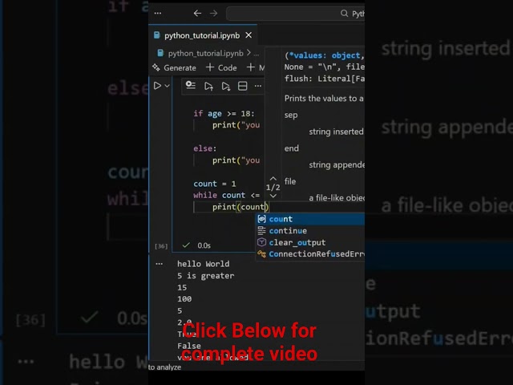Click the '100' output line
The height and width of the screenshot is (385, 513).
tap(184, 299)
